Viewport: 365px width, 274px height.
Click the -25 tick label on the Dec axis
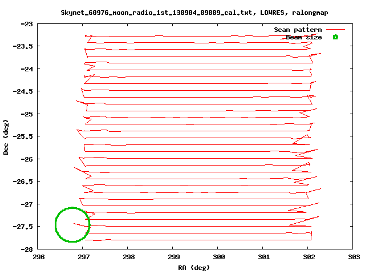[x=27, y=114]
